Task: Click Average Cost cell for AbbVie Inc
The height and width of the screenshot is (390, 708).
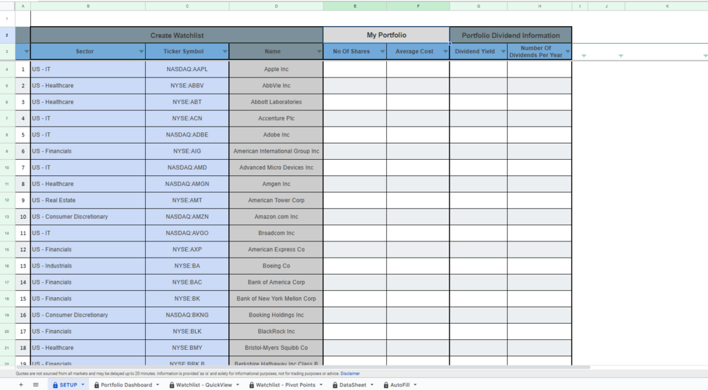Action: 418,85
